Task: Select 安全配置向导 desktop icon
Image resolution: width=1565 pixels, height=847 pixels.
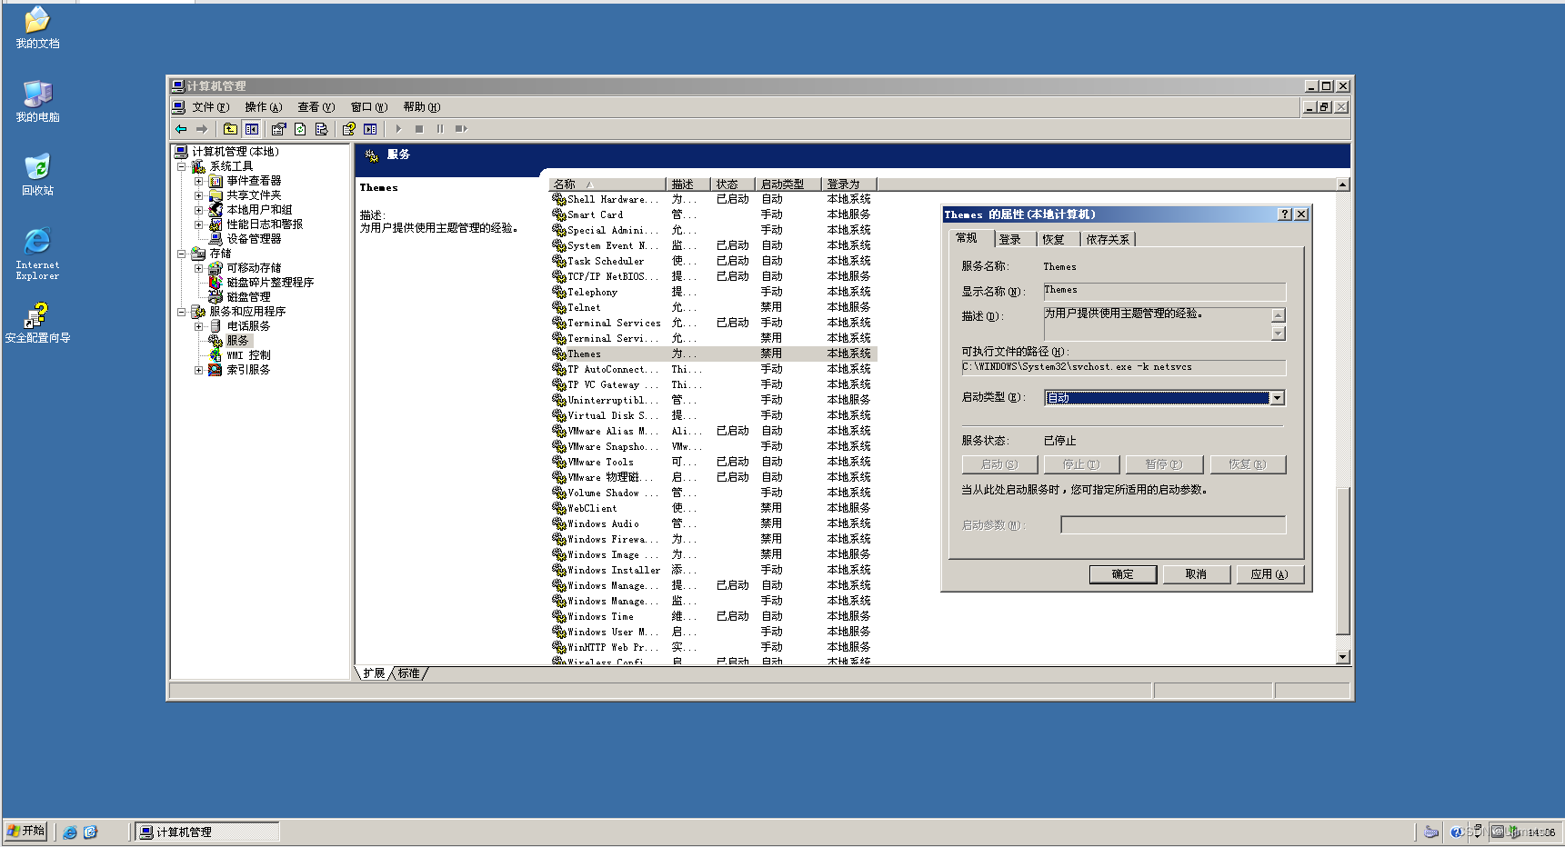Action: pos(37,323)
